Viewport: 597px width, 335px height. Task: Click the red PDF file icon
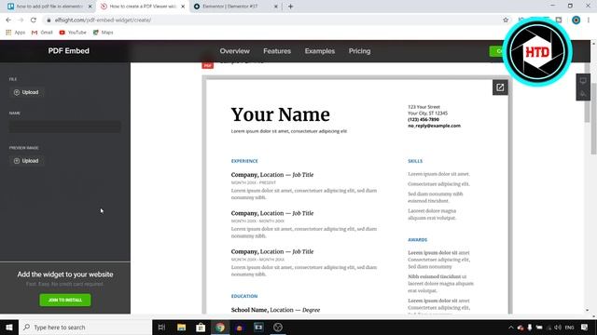[207, 65]
